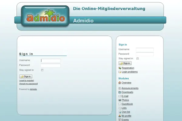Click the Downloads folder icon
Viewport: 182px width, 121px height.
(120, 92)
